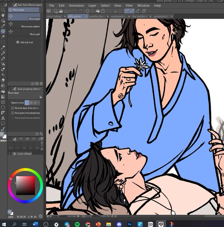This screenshot has height=227, width=224.
Task: Expand the brush size panel tab dropdown
Action: click(x=42, y=139)
